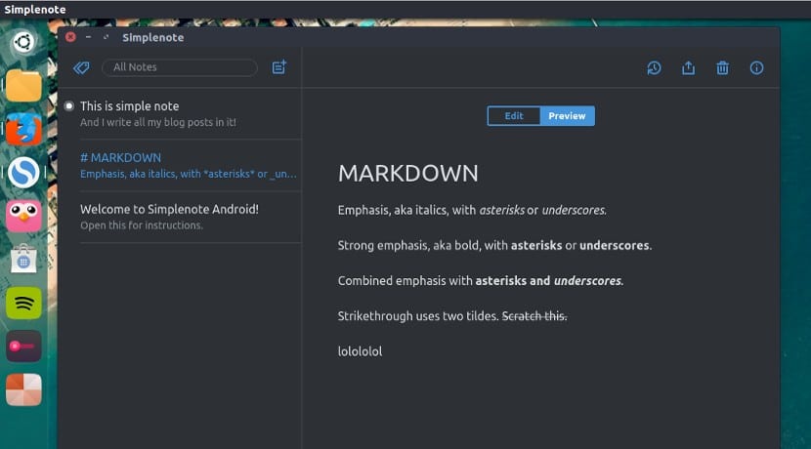Viewport: 811px width, 449px height.
Task: Toggle the pin circle on 'This is simple note'
Action: click(x=68, y=106)
